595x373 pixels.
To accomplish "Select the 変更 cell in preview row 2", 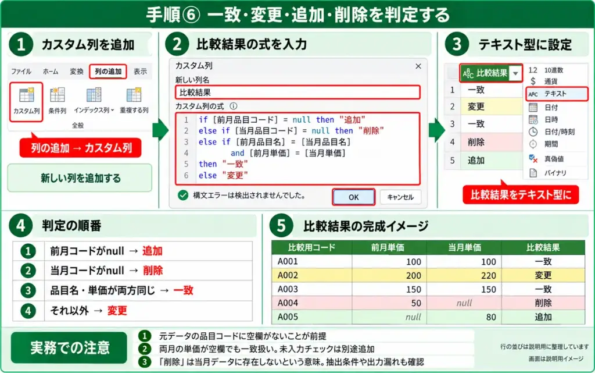I will coord(491,106).
